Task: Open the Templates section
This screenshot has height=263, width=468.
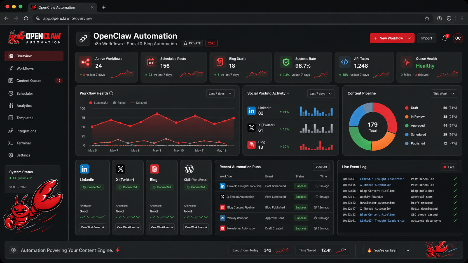Action: pos(11,118)
